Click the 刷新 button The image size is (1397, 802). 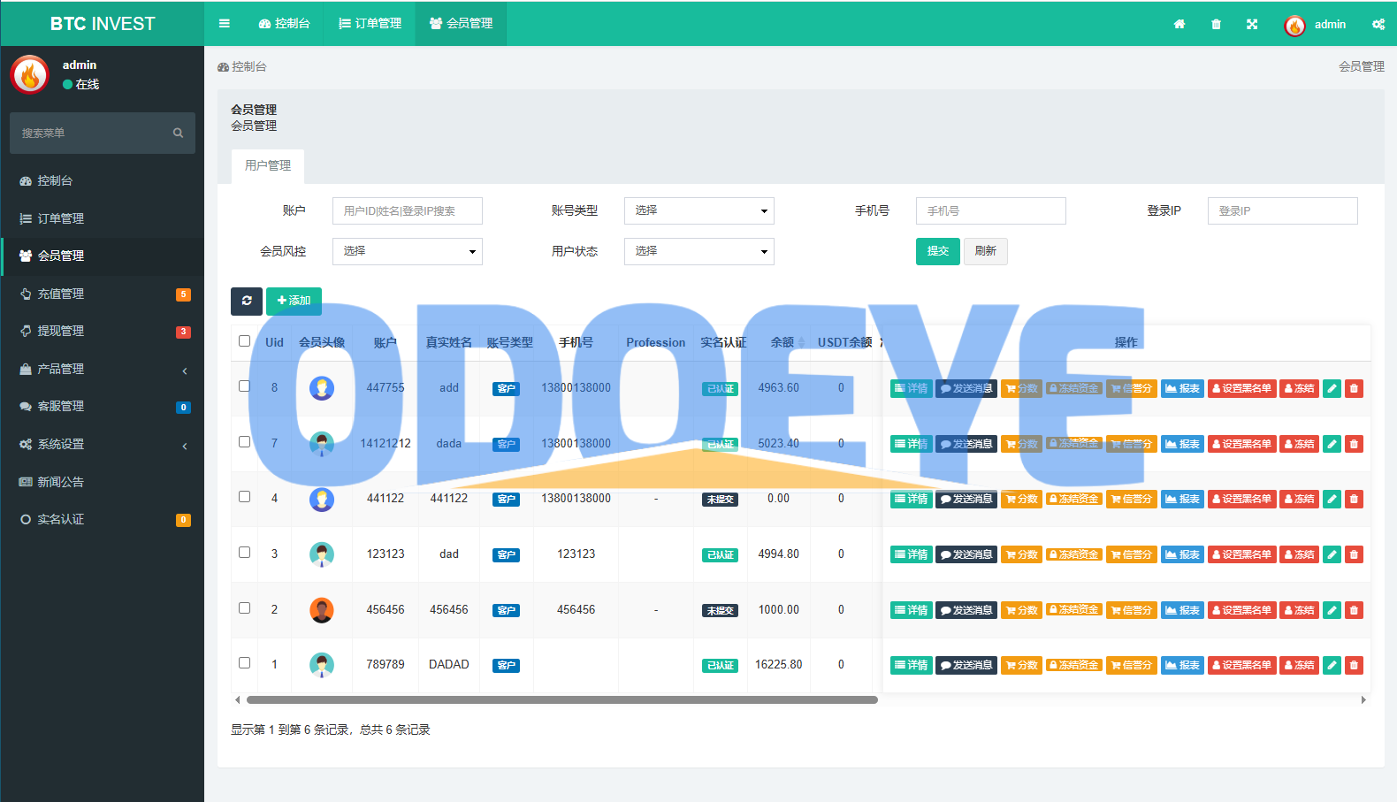(986, 251)
